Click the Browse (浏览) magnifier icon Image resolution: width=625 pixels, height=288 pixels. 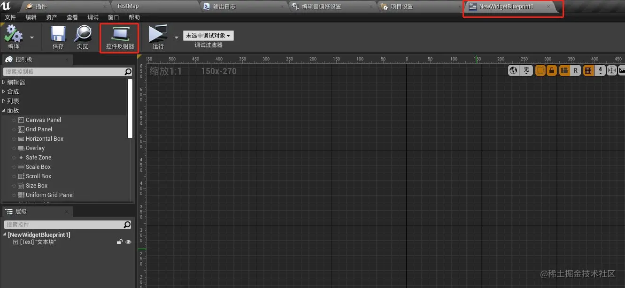pos(83,34)
